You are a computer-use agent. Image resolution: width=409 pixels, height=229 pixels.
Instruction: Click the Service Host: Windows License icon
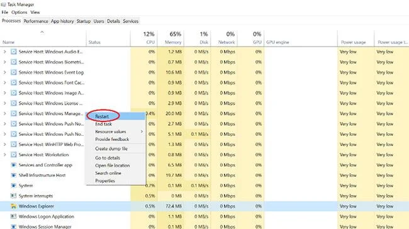click(x=14, y=103)
